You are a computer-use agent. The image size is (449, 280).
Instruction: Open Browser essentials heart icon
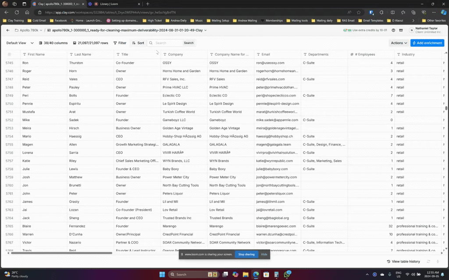(x=424, y=12)
